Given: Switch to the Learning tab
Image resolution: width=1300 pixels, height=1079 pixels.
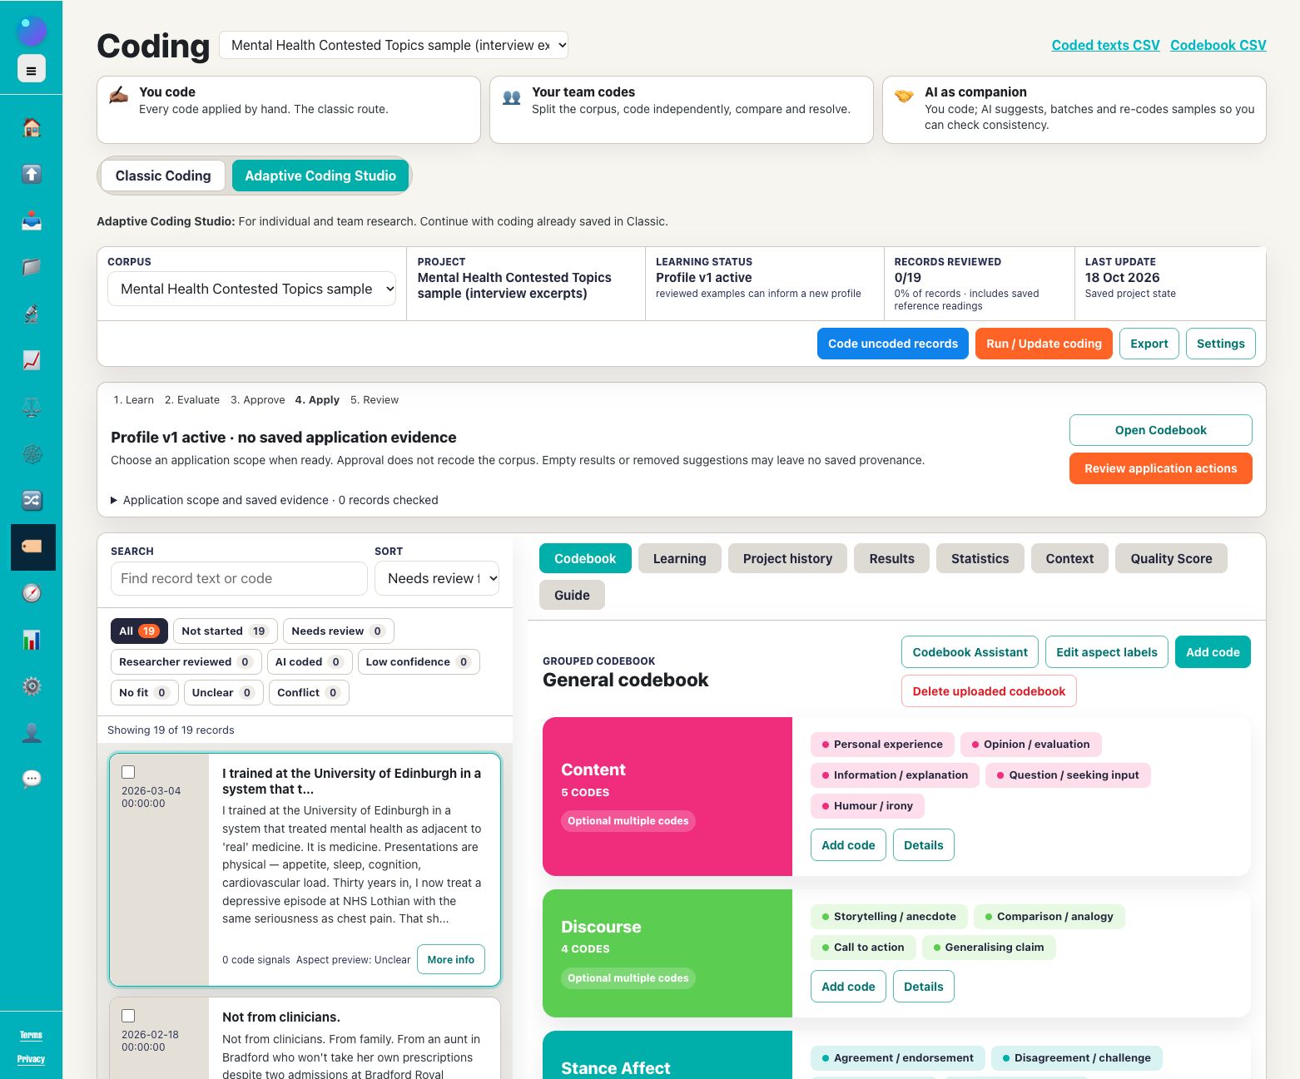Looking at the screenshot, I should (679, 558).
